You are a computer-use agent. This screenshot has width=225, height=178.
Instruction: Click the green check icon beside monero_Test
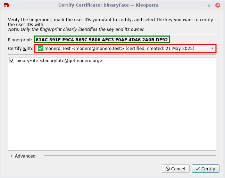41,48
